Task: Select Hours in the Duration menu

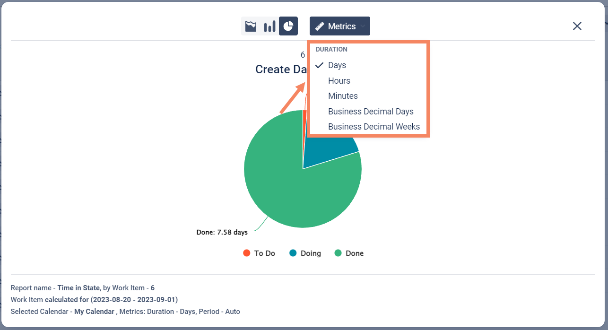Action: pos(339,81)
